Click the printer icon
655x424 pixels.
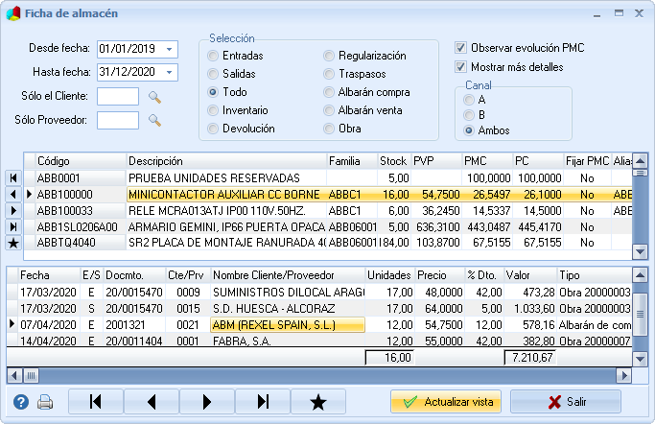click(x=45, y=402)
